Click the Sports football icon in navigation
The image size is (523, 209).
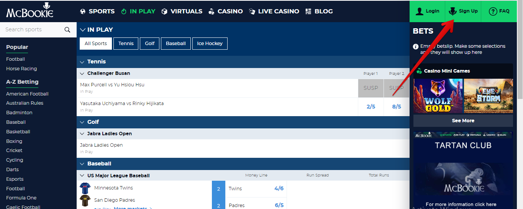[x=83, y=11]
